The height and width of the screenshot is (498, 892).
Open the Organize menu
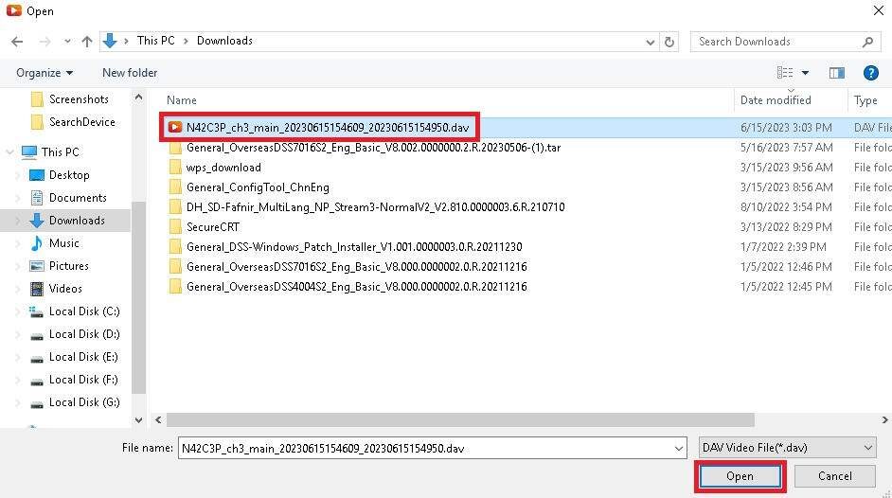coord(45,73)
